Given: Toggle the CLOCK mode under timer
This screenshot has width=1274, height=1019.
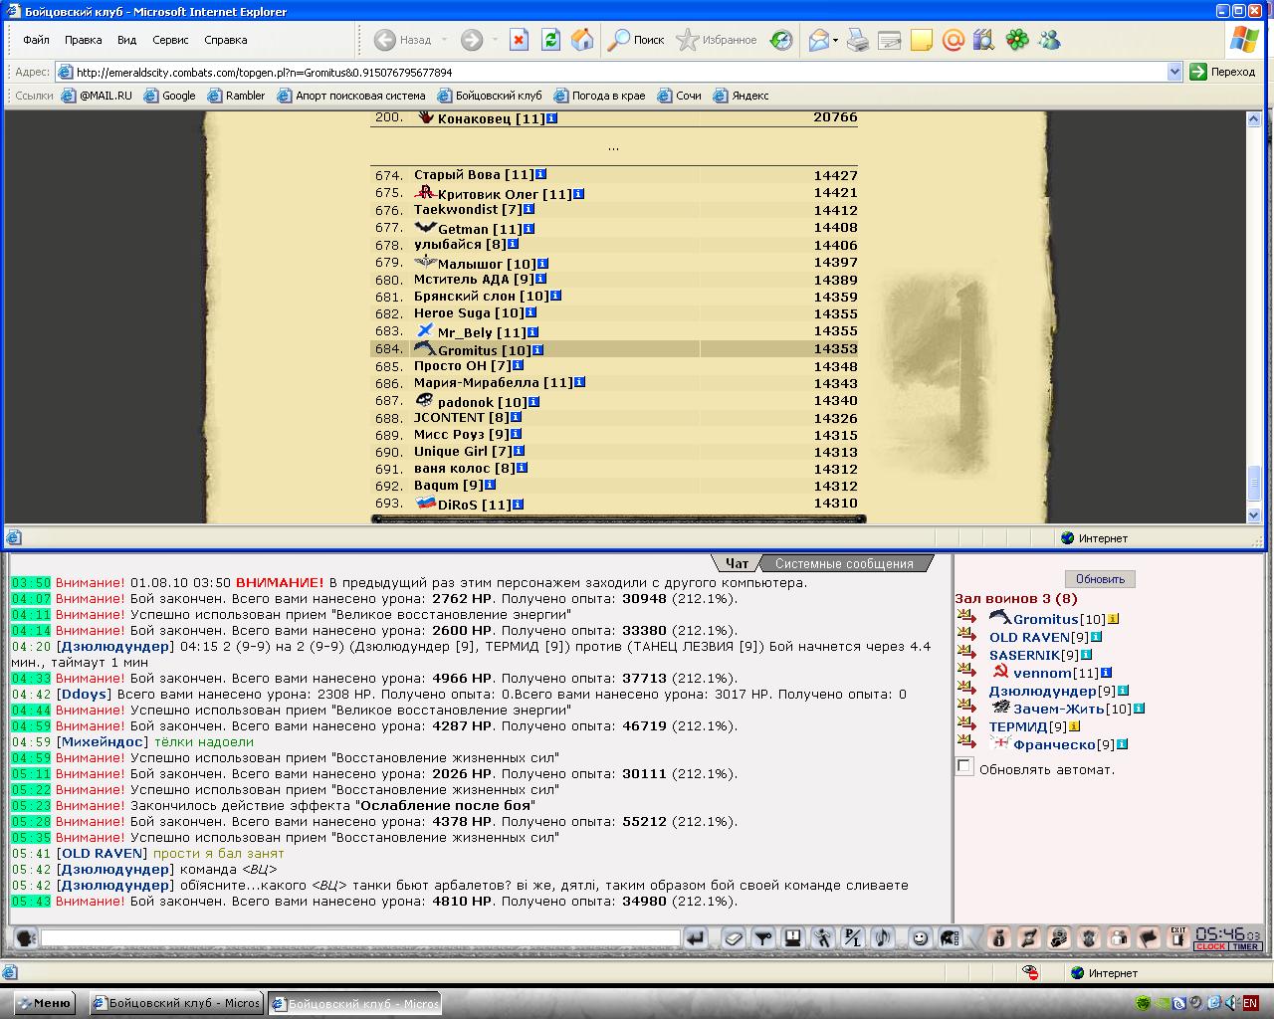Looking at the screenshot, I should [x=1210, y=946].
